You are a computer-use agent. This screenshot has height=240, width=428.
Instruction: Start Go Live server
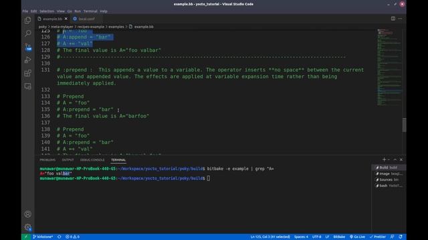pos(357,237)
